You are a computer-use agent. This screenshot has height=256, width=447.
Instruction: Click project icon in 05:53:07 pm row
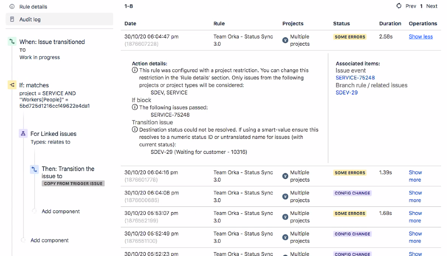(x=285, y=217)
